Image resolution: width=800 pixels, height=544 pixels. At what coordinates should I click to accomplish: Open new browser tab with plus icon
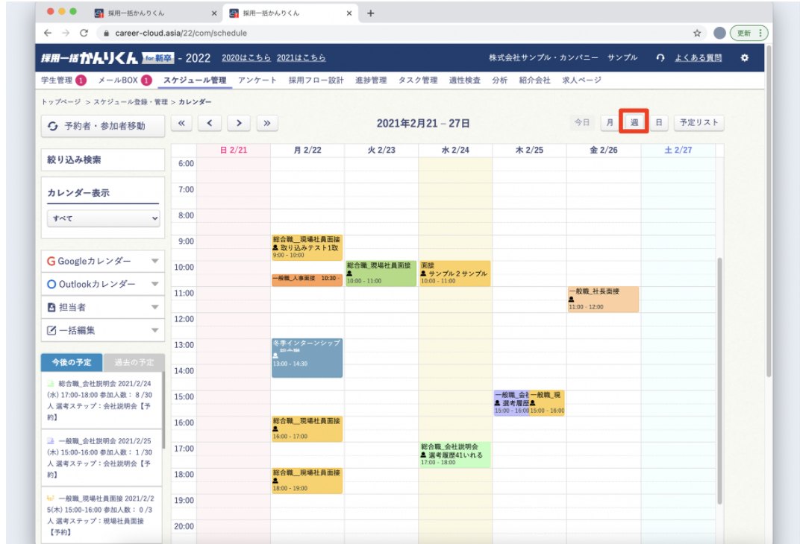click(371, 13)
